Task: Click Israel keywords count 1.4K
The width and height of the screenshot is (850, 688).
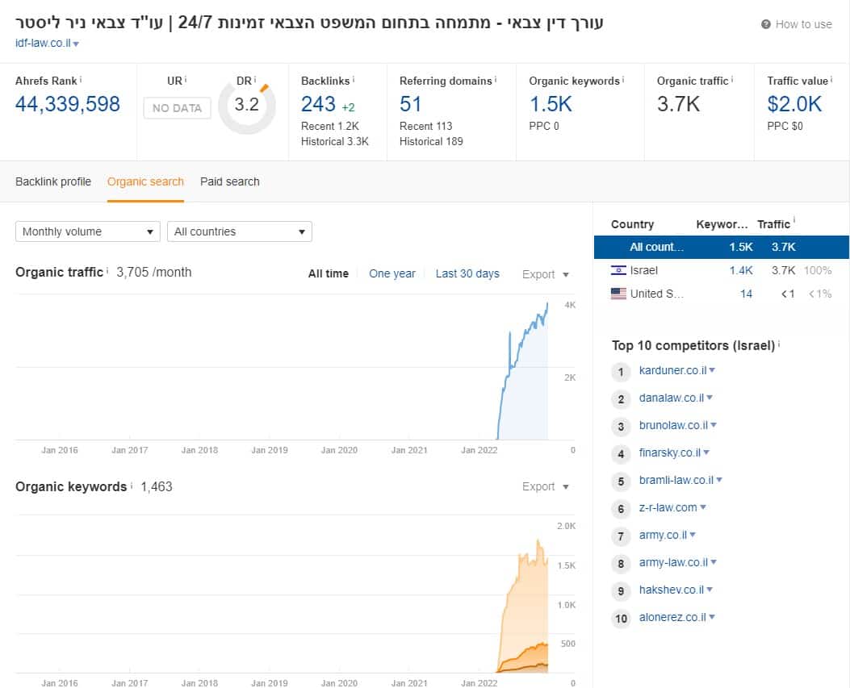Action: coord(741,270)
